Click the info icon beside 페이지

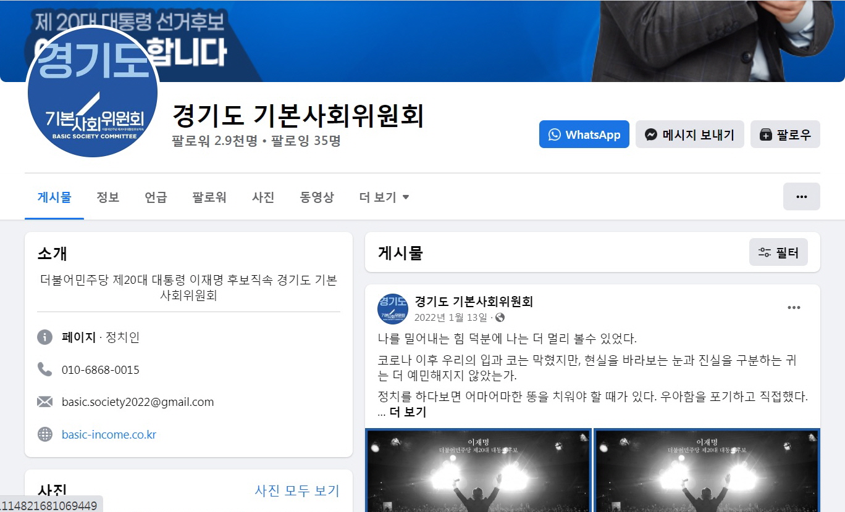click(x=44, y=337)
